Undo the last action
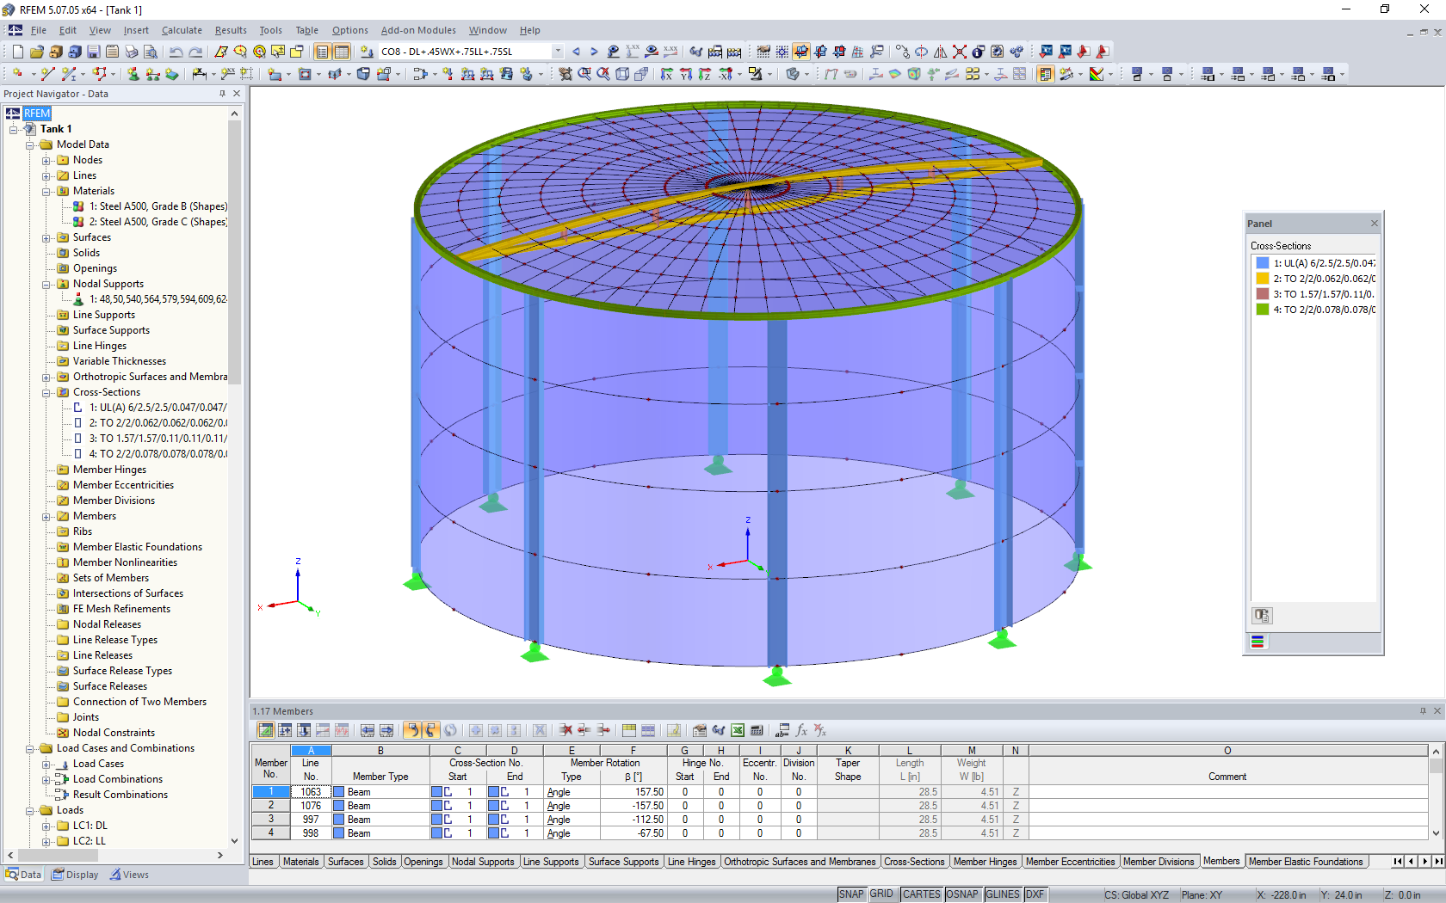The width and height of the screenshot is (1446, 903). coord(176,51)
